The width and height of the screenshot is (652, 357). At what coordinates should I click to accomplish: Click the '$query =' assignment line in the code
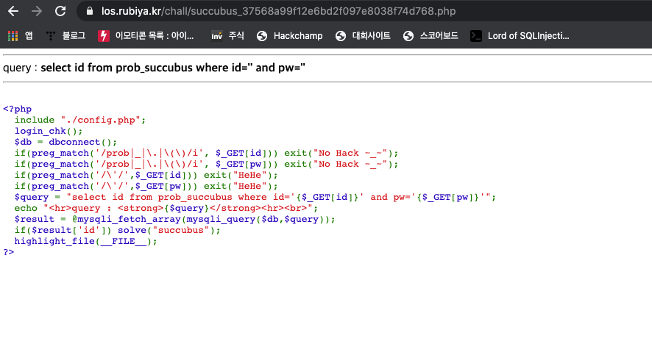click(x=255, y=197)
